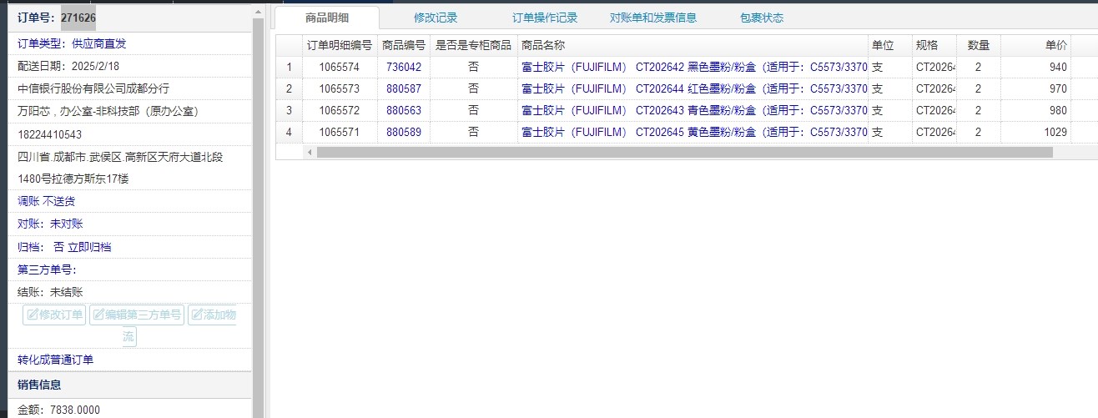
Task: Click row number 3 in the table
Action: [x=289, y=110]
